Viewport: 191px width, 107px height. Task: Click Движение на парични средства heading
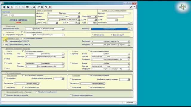tap(18, 49)
